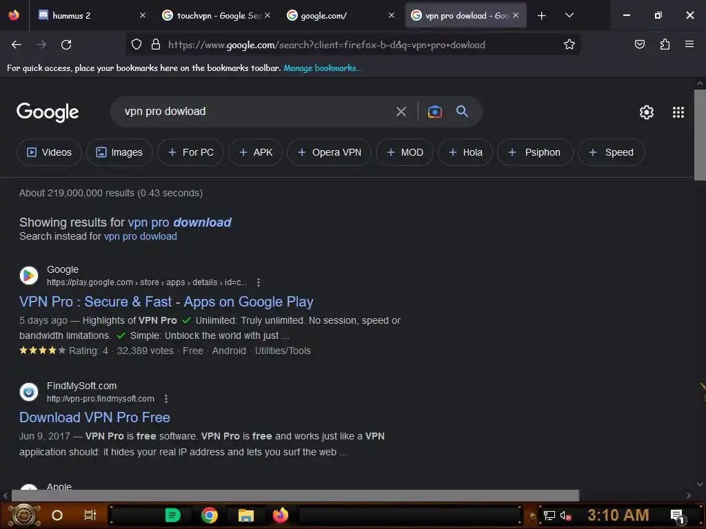
Task: Click the horizontal page scrollbar
Action: pyautogui.click(x=295, y=495)
